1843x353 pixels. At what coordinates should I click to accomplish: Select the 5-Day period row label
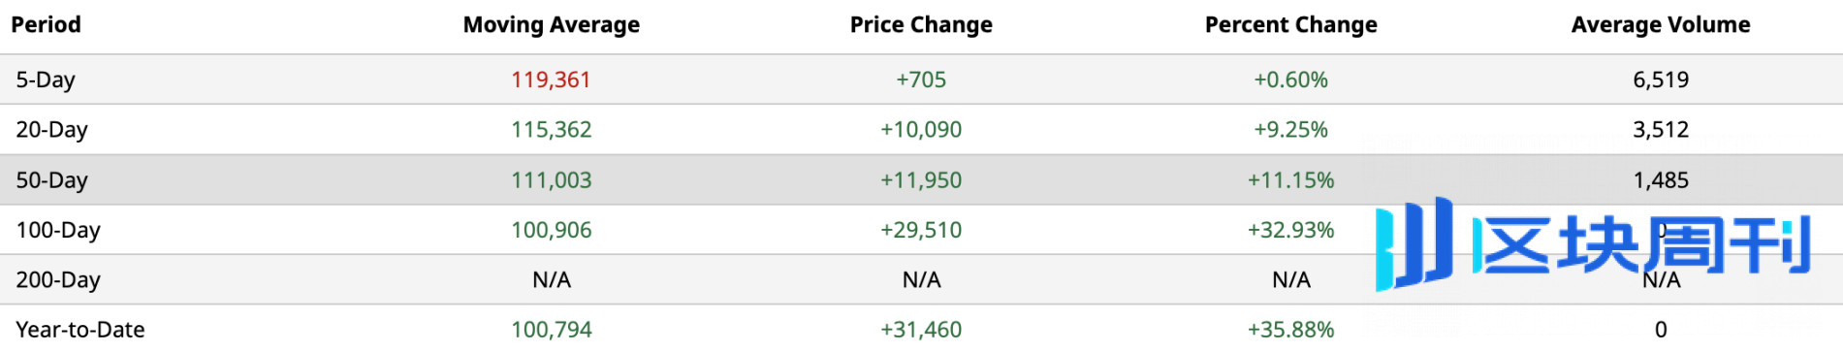coord(46,80)
